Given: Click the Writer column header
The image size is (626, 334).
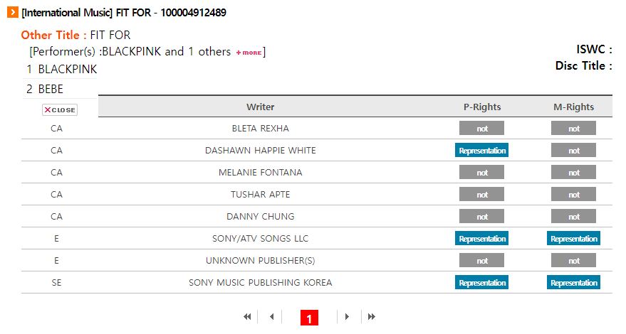Looking at the screenshot, I should point(261,107).
